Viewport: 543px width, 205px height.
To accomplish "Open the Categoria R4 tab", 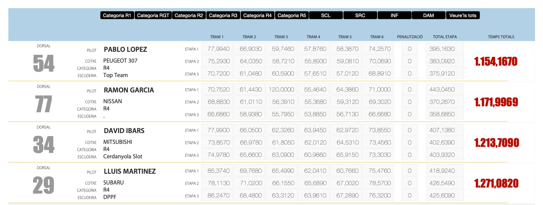I will pyautogui.click(x=257, y=15).
